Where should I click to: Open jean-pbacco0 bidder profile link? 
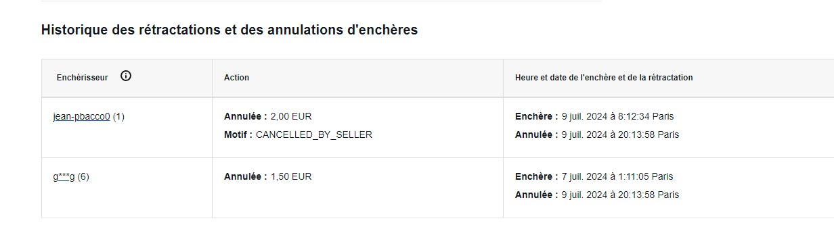(x=81, y=116)
